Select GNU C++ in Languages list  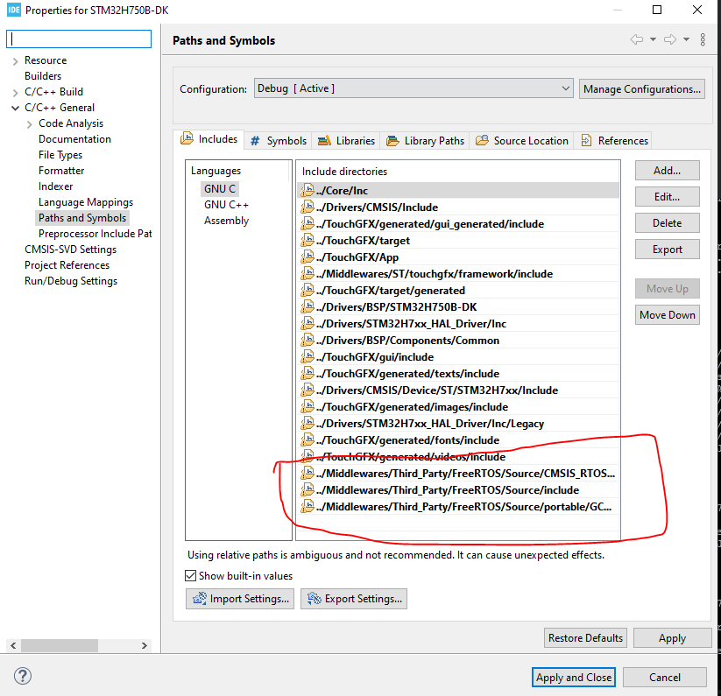[226, 205]
